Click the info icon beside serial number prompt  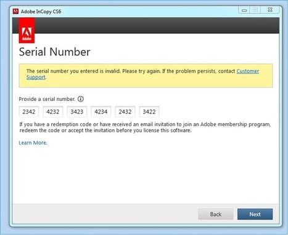(x=81, y=99)
